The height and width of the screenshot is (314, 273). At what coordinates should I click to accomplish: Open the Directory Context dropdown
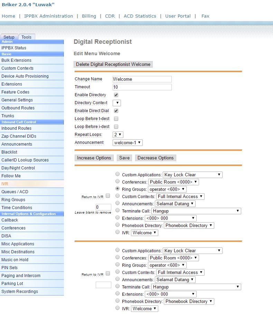point(117,103)
